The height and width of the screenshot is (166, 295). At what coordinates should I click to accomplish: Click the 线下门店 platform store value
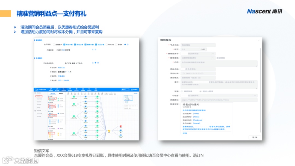[61, 68]
